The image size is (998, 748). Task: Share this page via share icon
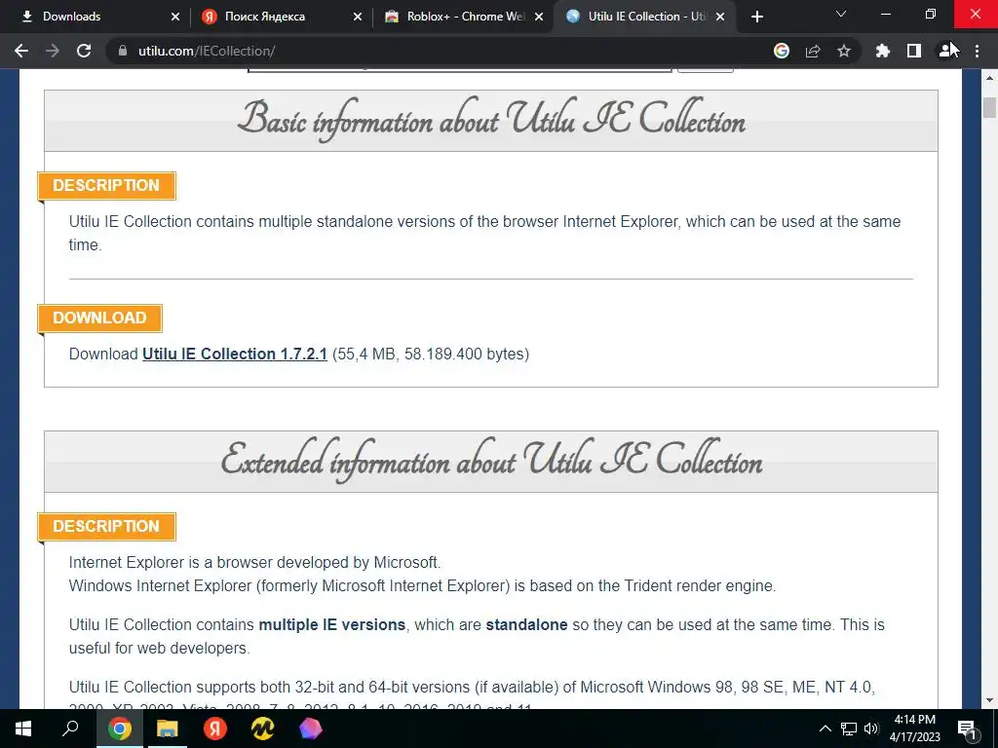[x=813, y=51]
